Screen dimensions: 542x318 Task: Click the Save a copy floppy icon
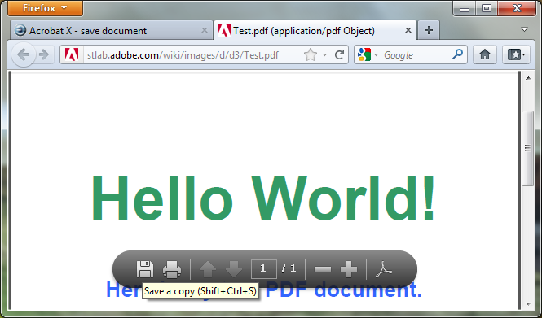[x=145, y=269]
